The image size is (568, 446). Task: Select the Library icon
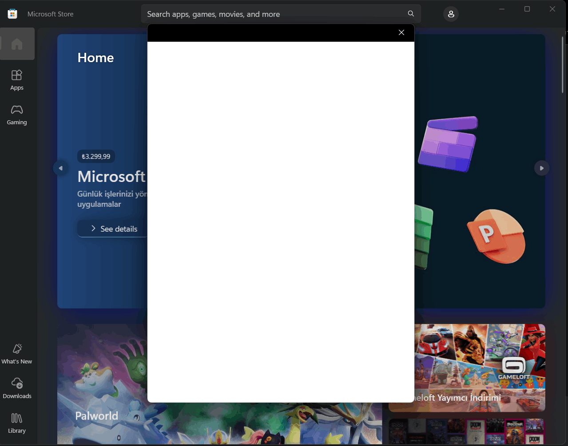16,422
